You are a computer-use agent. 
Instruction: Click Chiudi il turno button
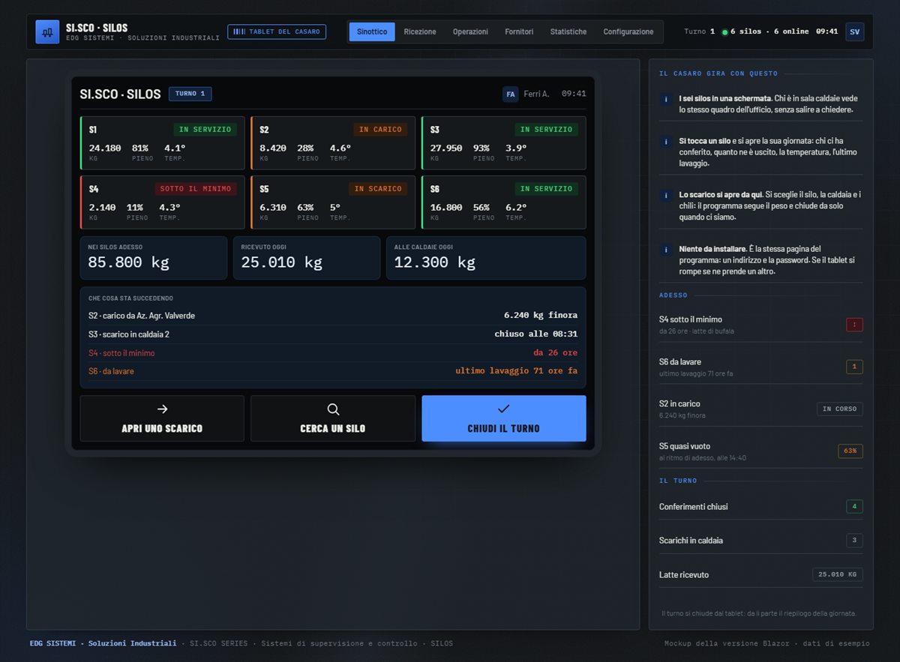(x=504, y=418)
